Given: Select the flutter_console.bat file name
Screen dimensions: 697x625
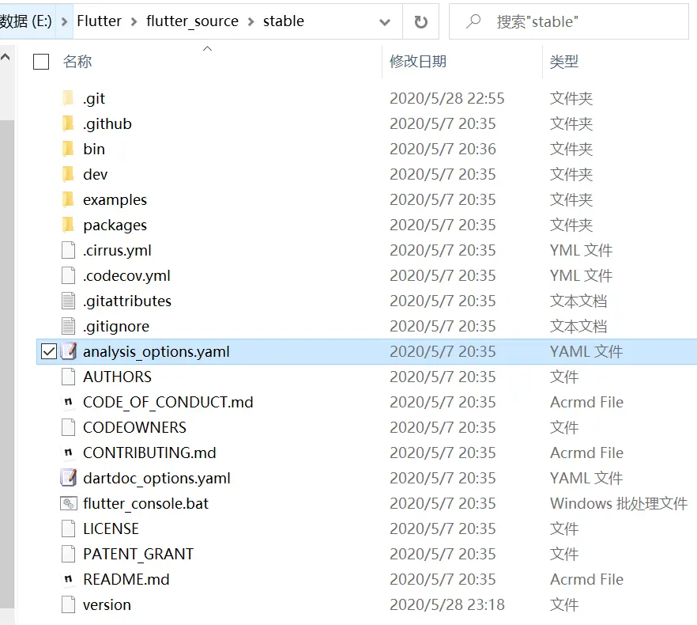Looking at the screenshot, I should 145,504.
